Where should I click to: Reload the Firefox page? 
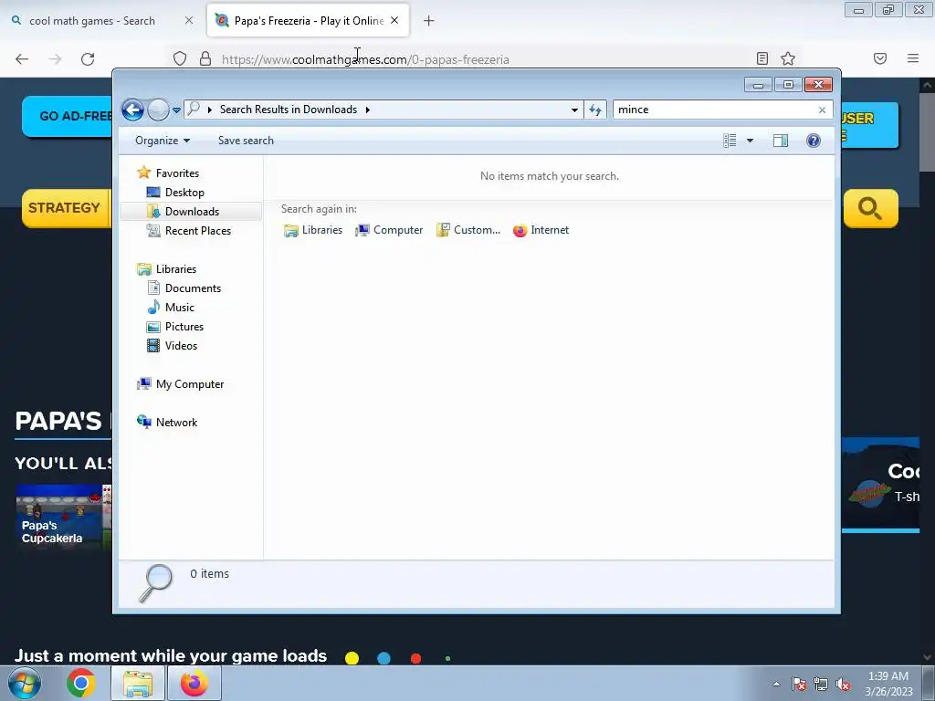(x=88, y=59)
